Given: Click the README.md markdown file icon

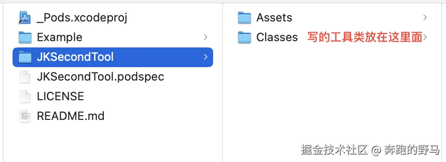Looking at the screenshot, I should [x=25, y=116].
